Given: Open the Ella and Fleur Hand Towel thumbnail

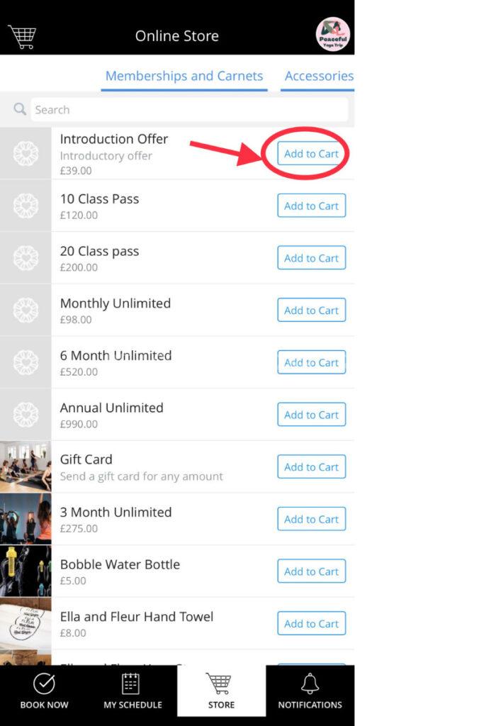Looking at the screenshot, I should point(26,623).
